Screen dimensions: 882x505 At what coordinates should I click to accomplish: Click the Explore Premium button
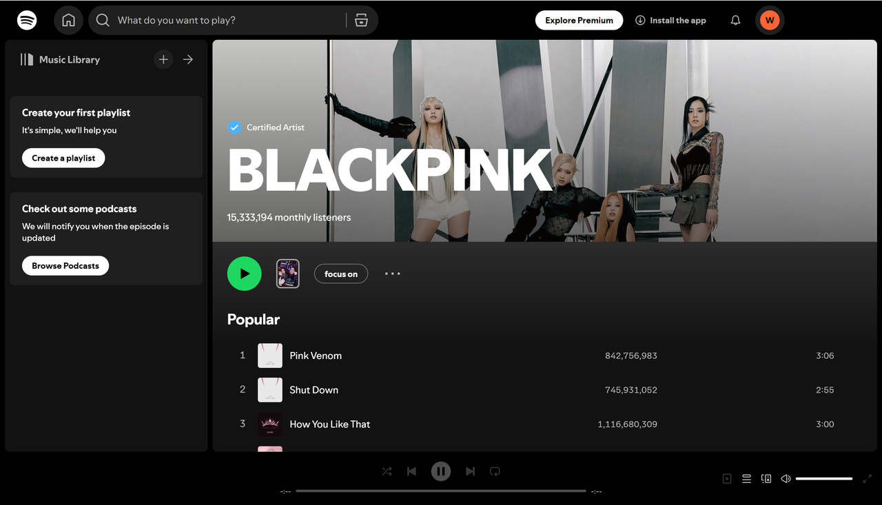pyautogui.click(x=579, y=20)
